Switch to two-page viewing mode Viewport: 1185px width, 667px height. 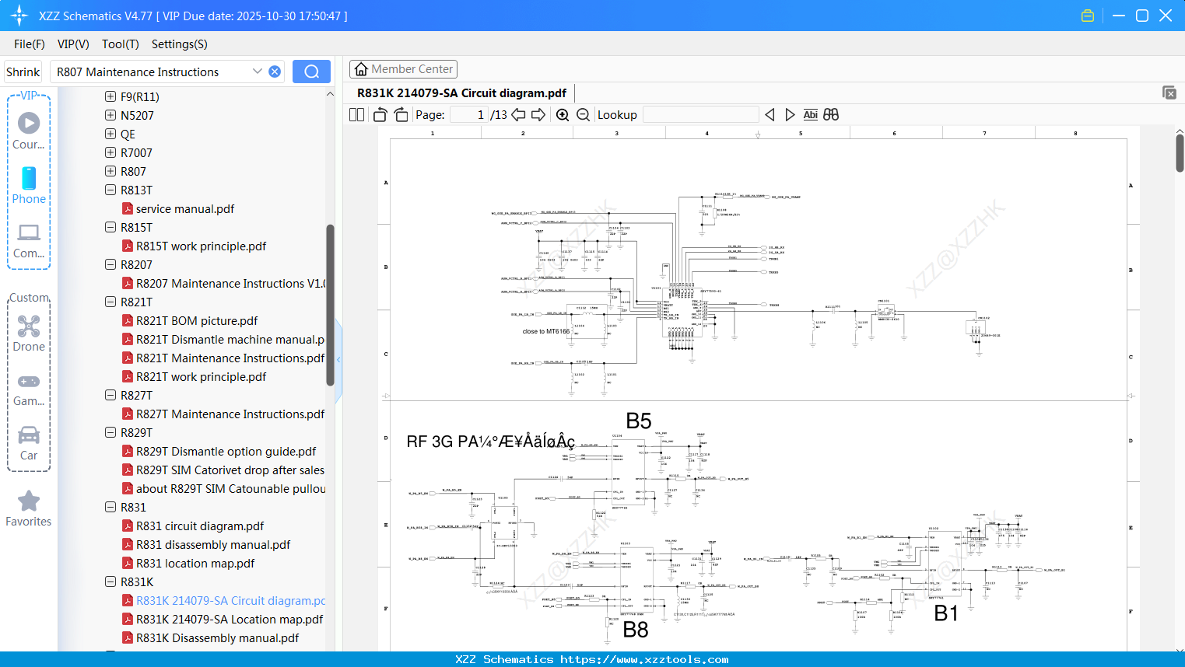point(356,114)
